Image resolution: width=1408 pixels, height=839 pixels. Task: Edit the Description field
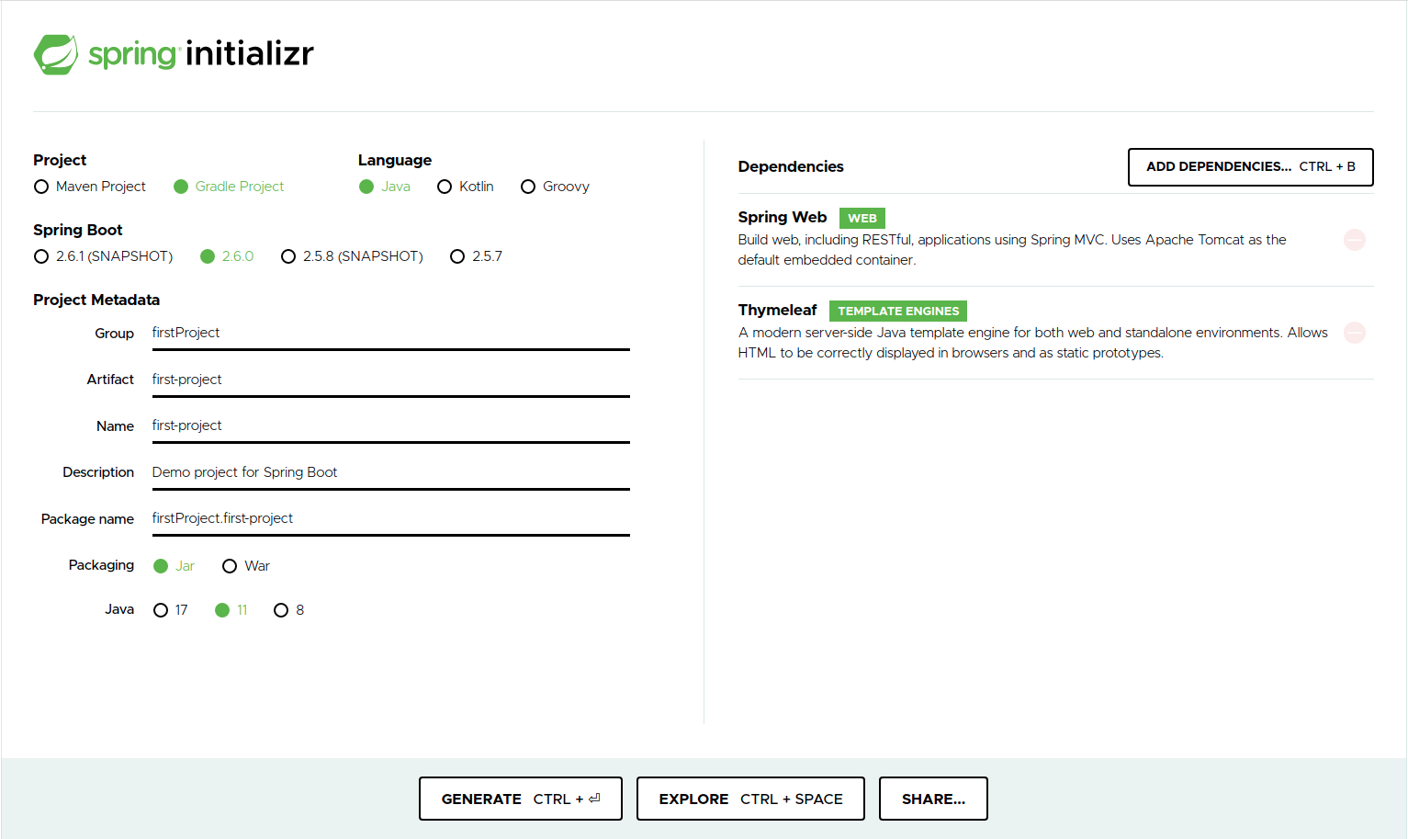click(391, 473)
